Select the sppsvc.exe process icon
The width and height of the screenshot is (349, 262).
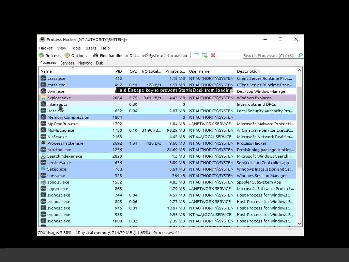pos(43,188)
